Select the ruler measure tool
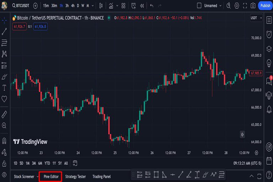This screenshot has height=182, width=273. (x=4, y=114)
